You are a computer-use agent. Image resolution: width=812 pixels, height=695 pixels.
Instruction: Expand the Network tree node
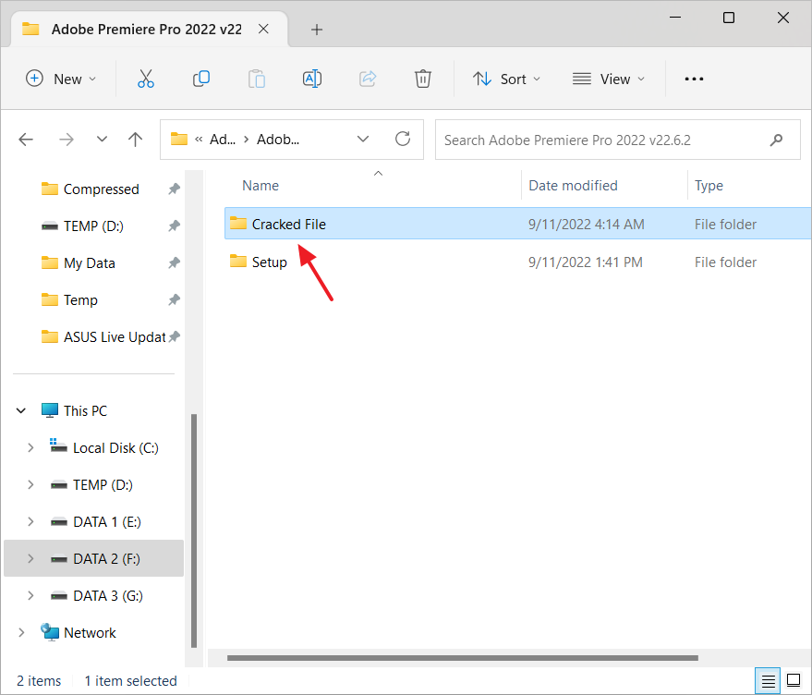21,633
